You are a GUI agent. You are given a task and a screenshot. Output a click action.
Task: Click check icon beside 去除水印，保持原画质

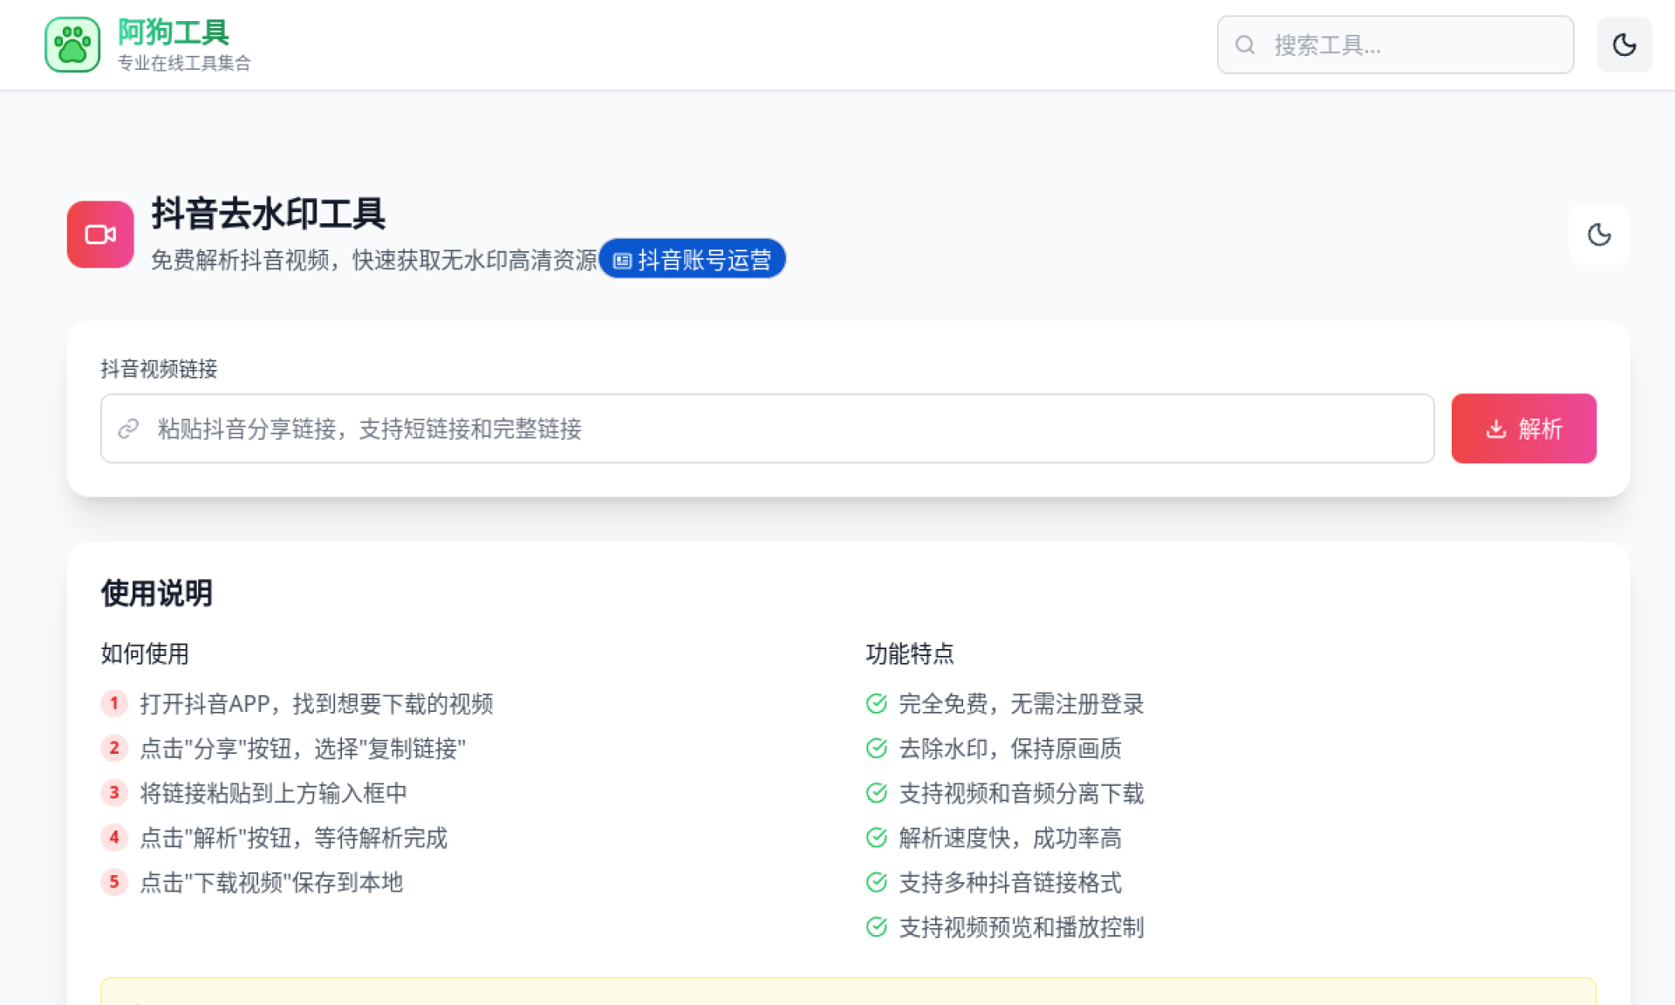[x=876, y=748]
